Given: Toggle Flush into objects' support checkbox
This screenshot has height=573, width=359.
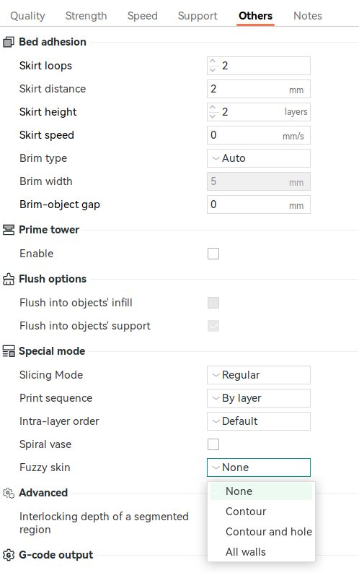Looking at the screenshot, I should point(213,326).
